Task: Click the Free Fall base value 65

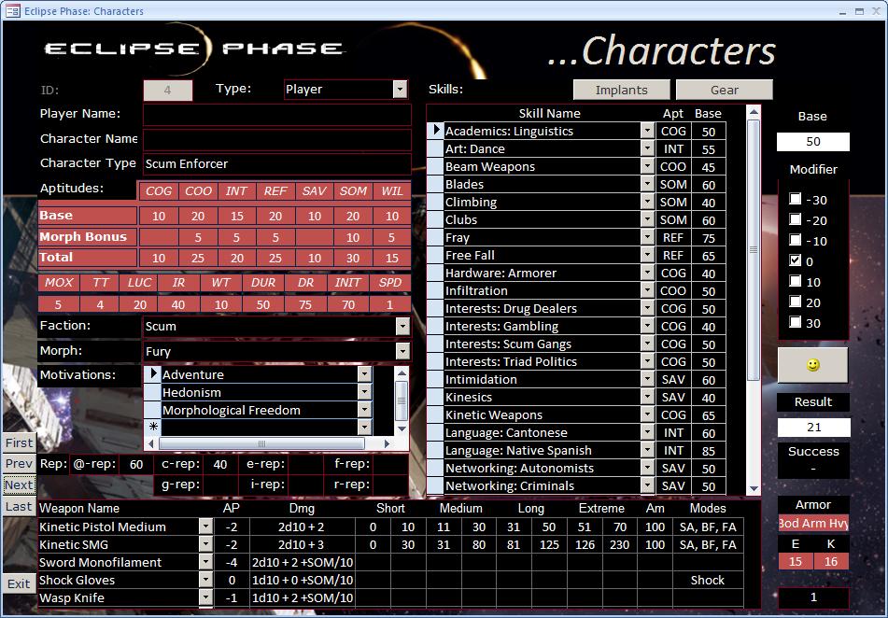Action: tap(709, 256)
